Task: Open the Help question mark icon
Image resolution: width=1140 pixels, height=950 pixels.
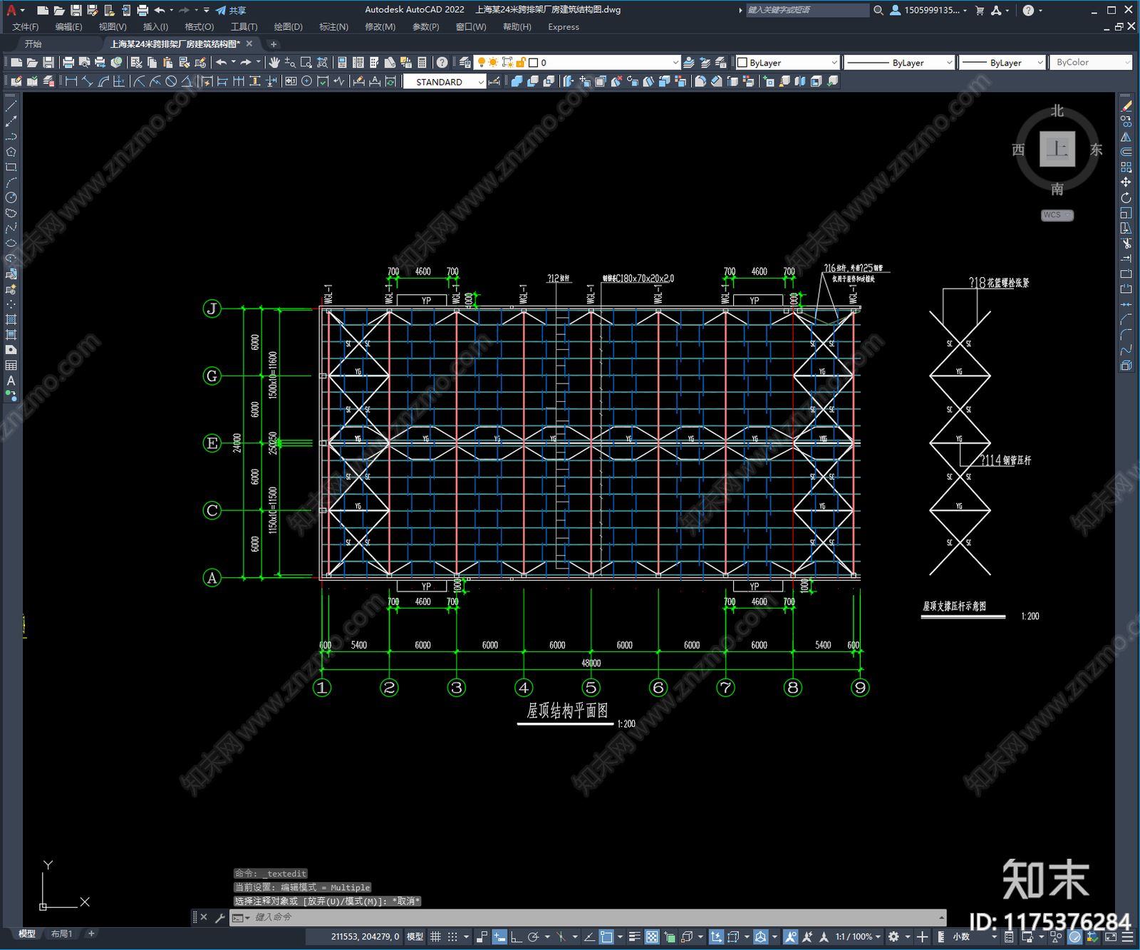Action: coord(442,63)
